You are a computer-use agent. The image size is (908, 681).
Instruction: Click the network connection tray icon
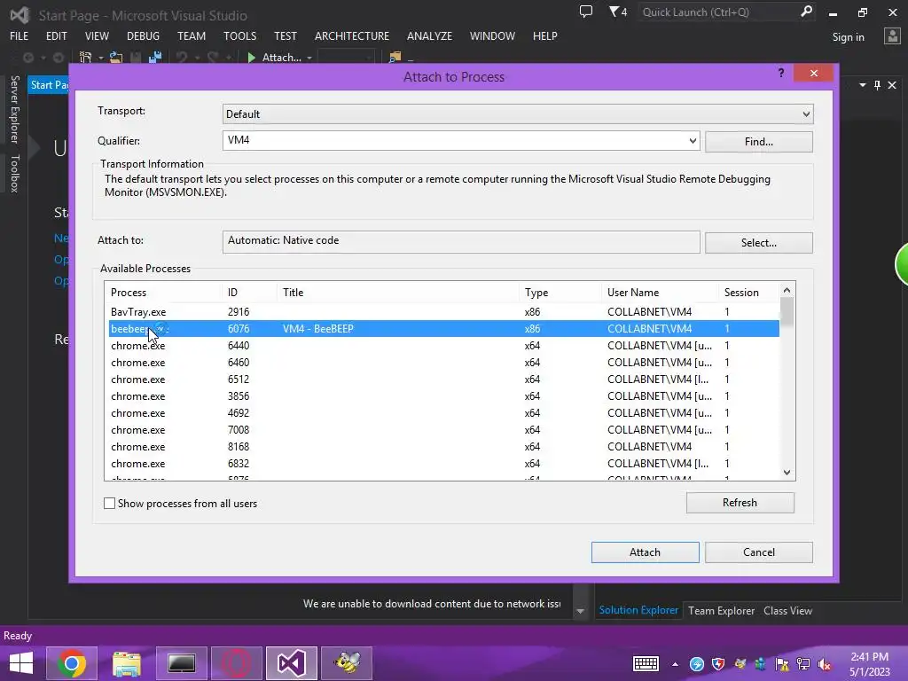pos(803,664)
